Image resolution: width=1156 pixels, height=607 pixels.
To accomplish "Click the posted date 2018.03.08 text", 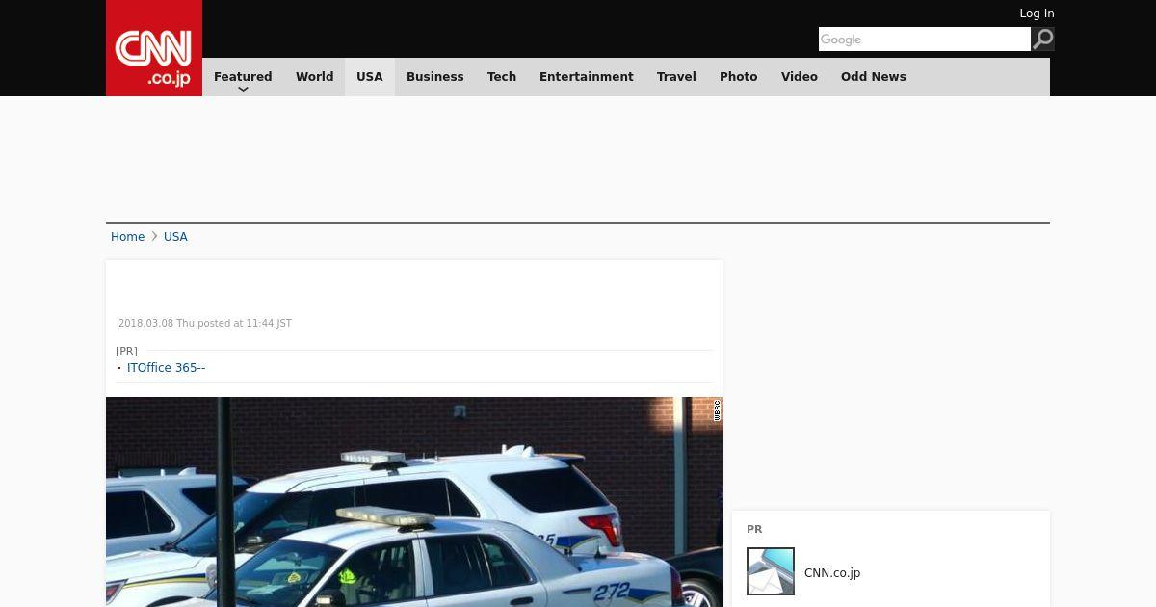I will click(x=205, y=324).
